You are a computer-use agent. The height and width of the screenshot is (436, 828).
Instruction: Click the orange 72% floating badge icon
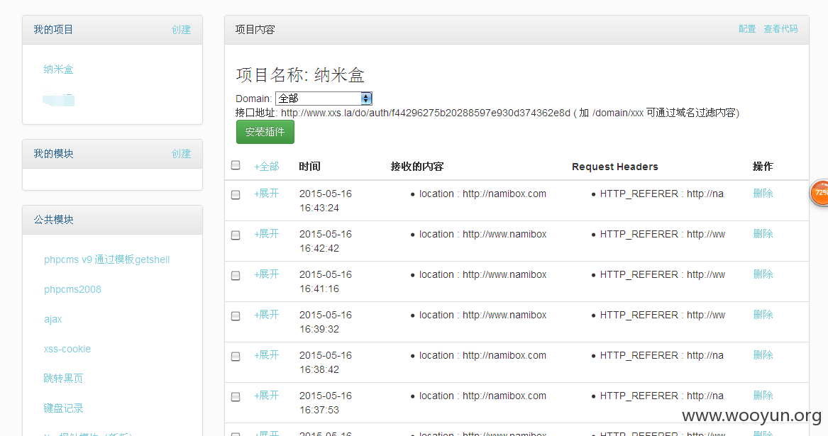click(819, 193)
